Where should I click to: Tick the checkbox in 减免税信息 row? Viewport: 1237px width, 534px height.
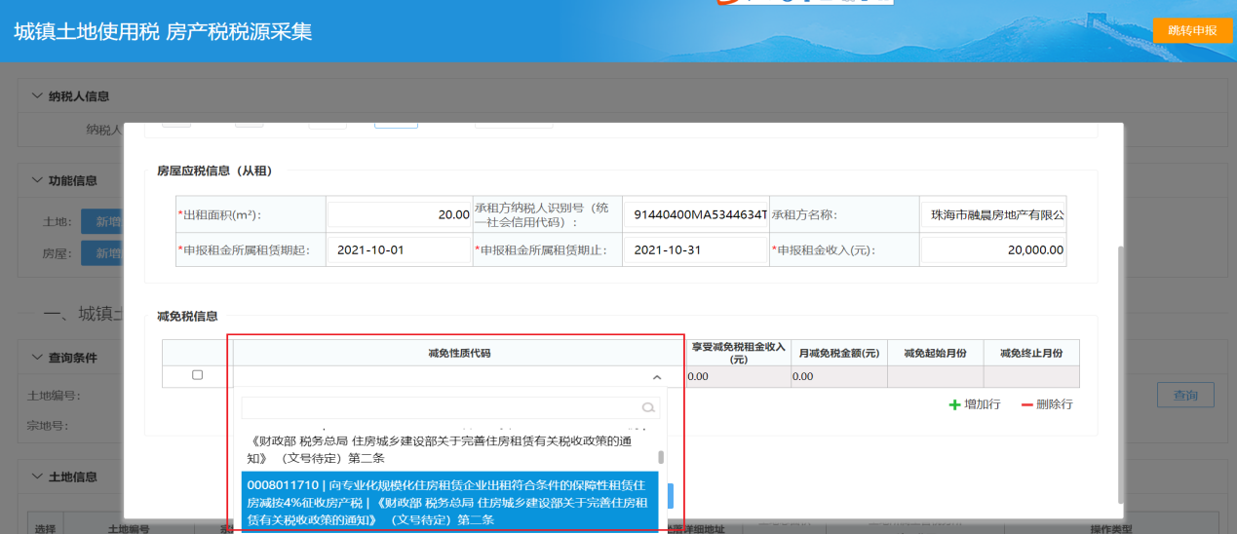coord(198,375)
